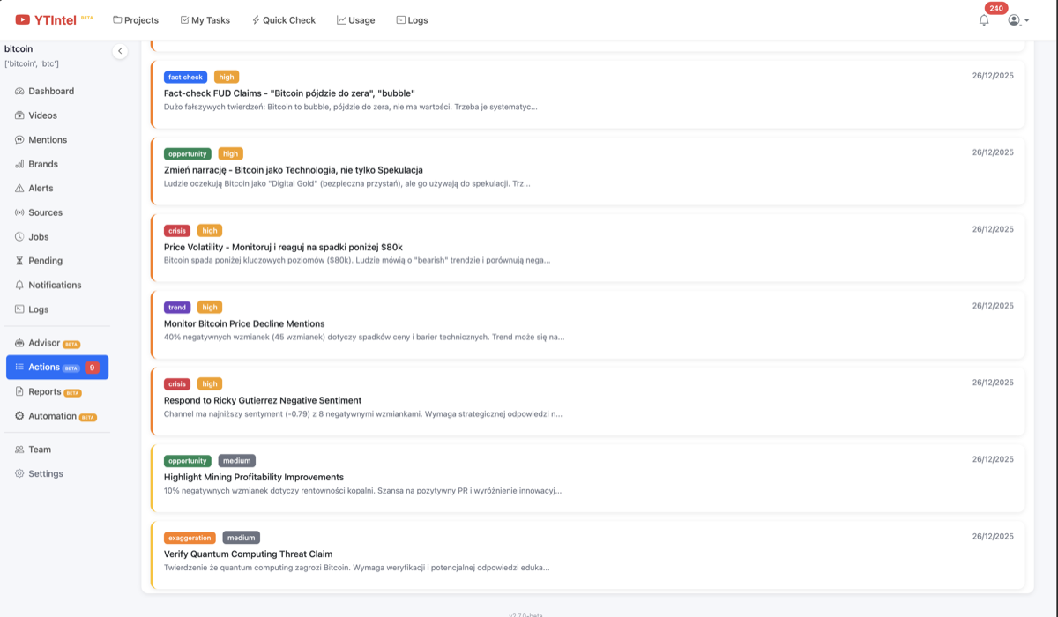Click the Usage chart icon
The image size is (1058, 617).
341,20
